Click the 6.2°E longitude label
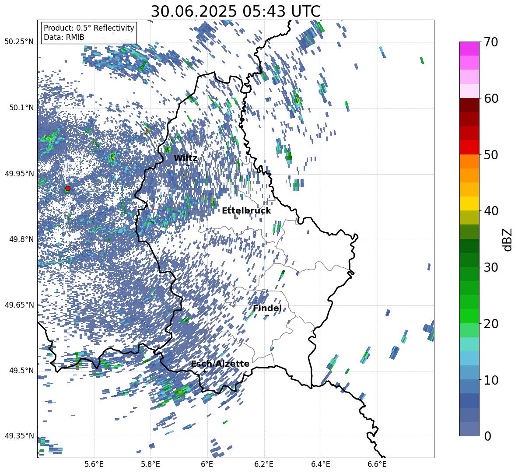Image resolution: width=518 pixels, height=473 pixels. (264, 464)
